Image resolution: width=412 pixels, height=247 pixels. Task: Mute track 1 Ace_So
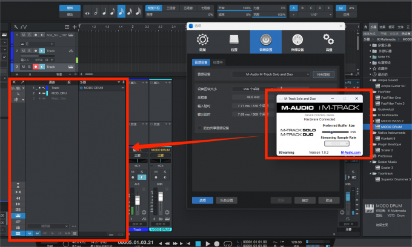(x=23, y=35)
